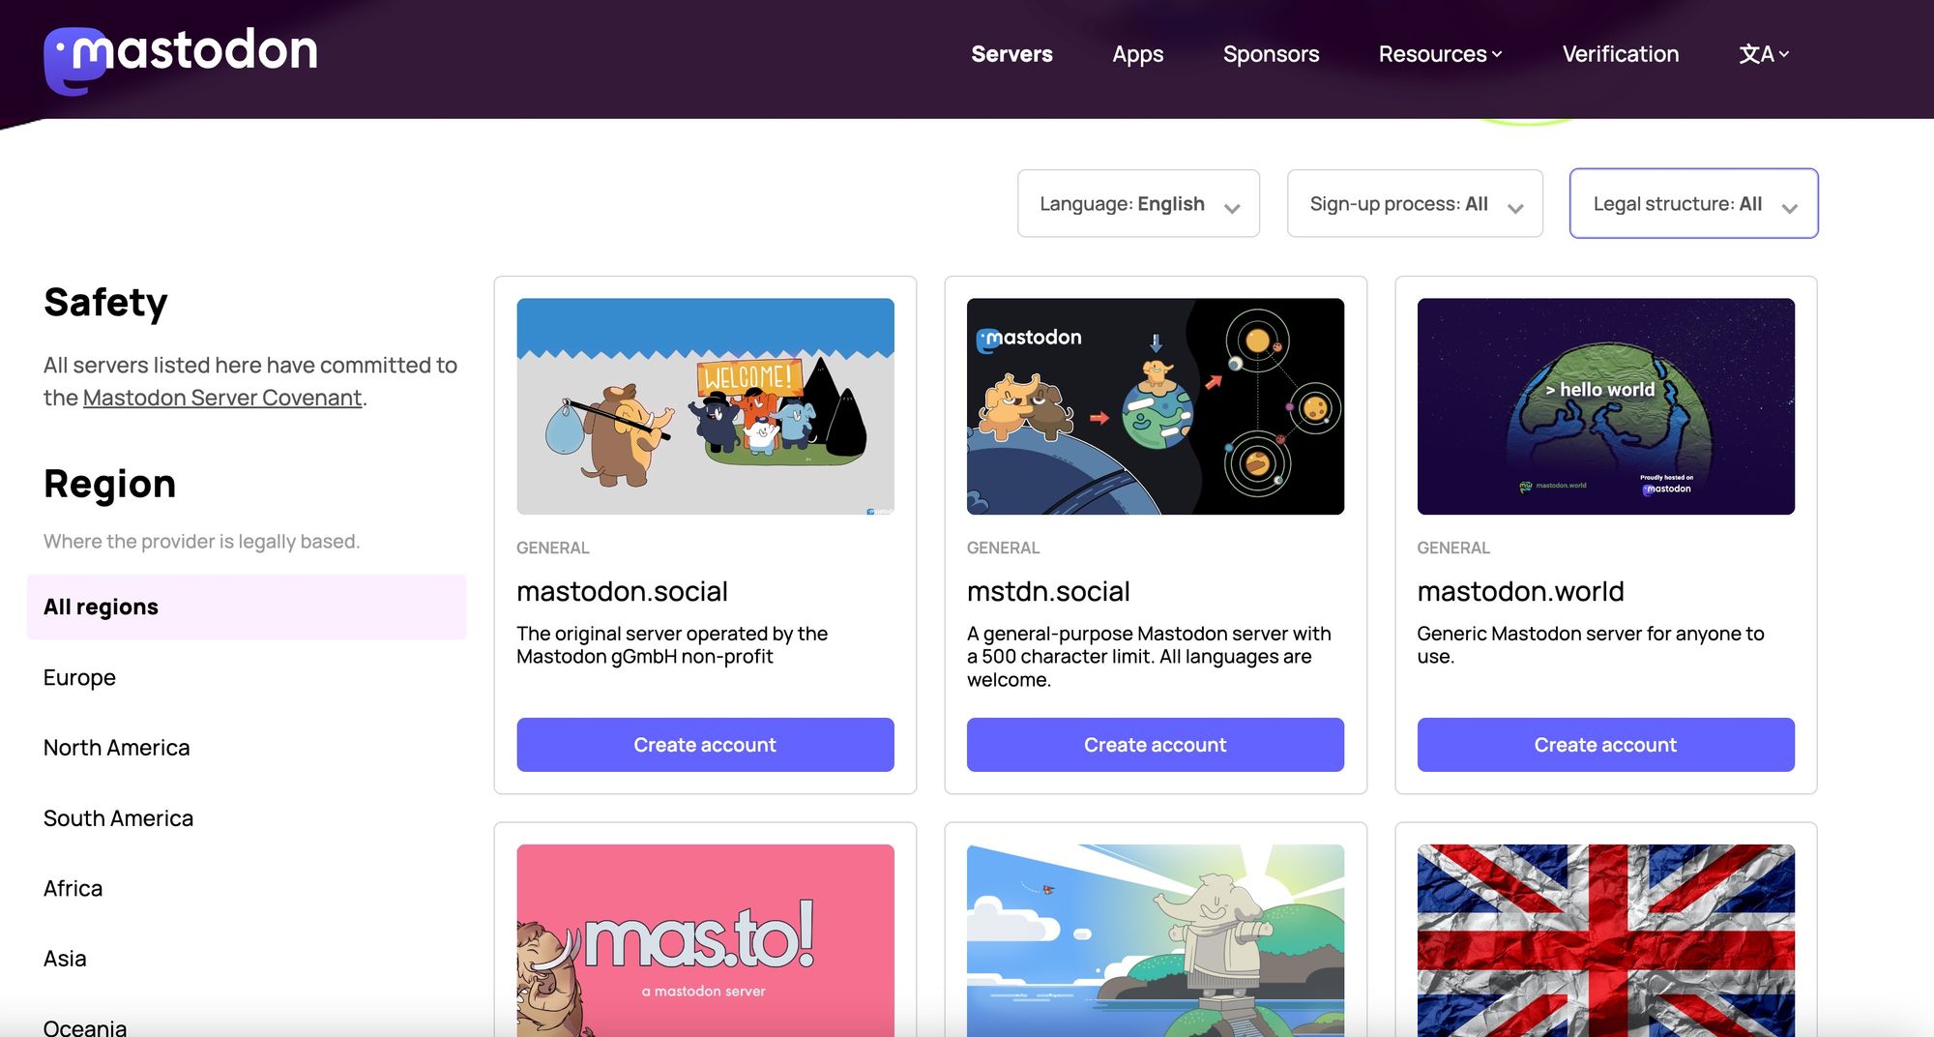
Task: Click the mas.to pink server banner
Action: [x=705, y=940]
